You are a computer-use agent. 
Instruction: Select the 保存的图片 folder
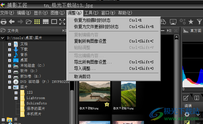pyautogui.click(x=36, y=108)
